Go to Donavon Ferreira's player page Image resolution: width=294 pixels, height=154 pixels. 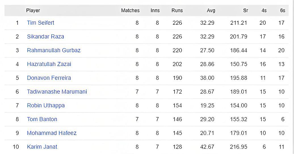tap(49, 78)
